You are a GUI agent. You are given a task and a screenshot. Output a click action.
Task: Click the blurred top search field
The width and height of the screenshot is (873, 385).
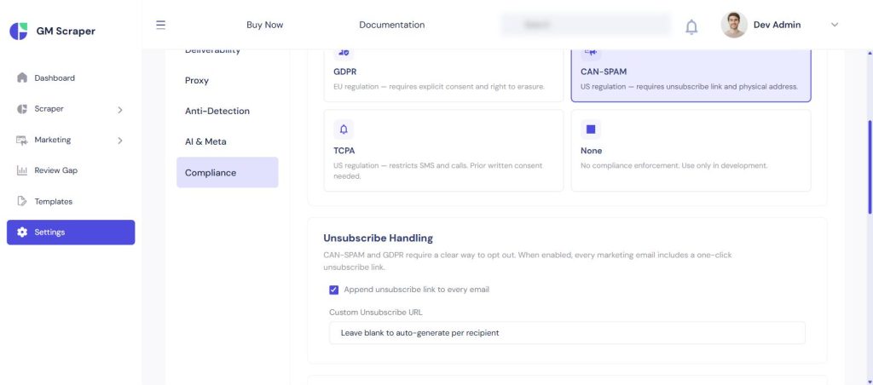pyautogui.click(x=586, y=25)
